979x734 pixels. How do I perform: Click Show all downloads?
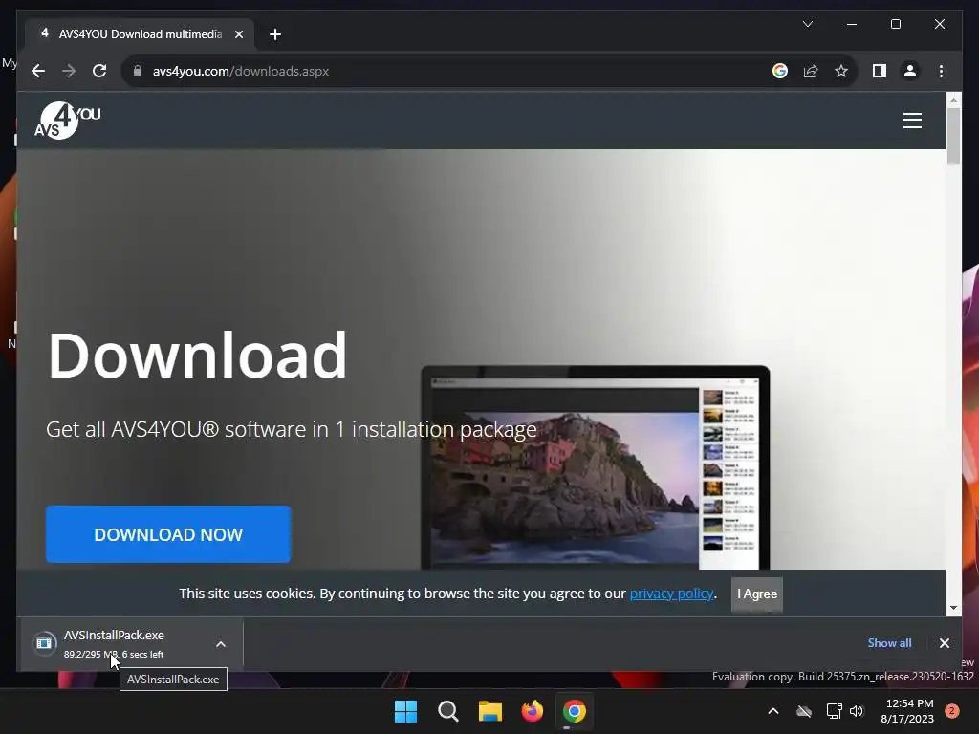889,643
